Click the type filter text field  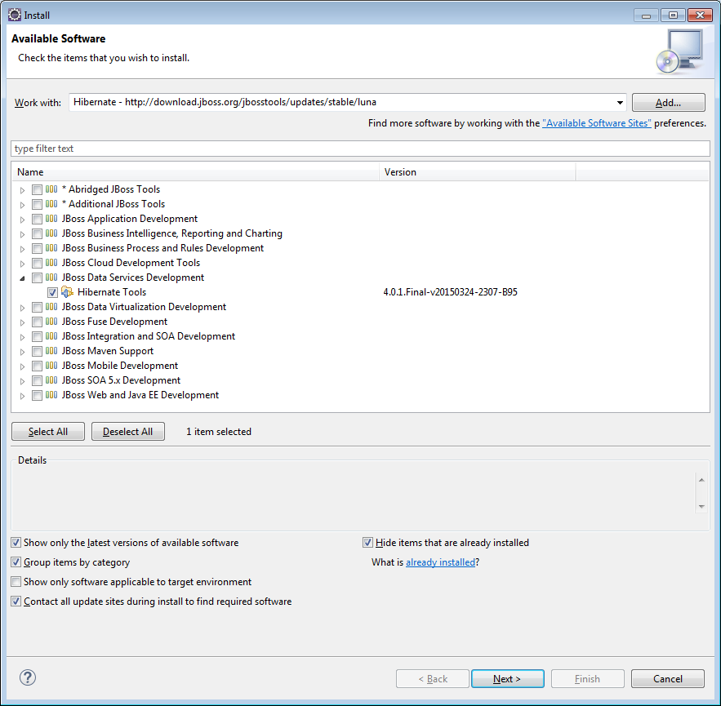pos(361,149)
